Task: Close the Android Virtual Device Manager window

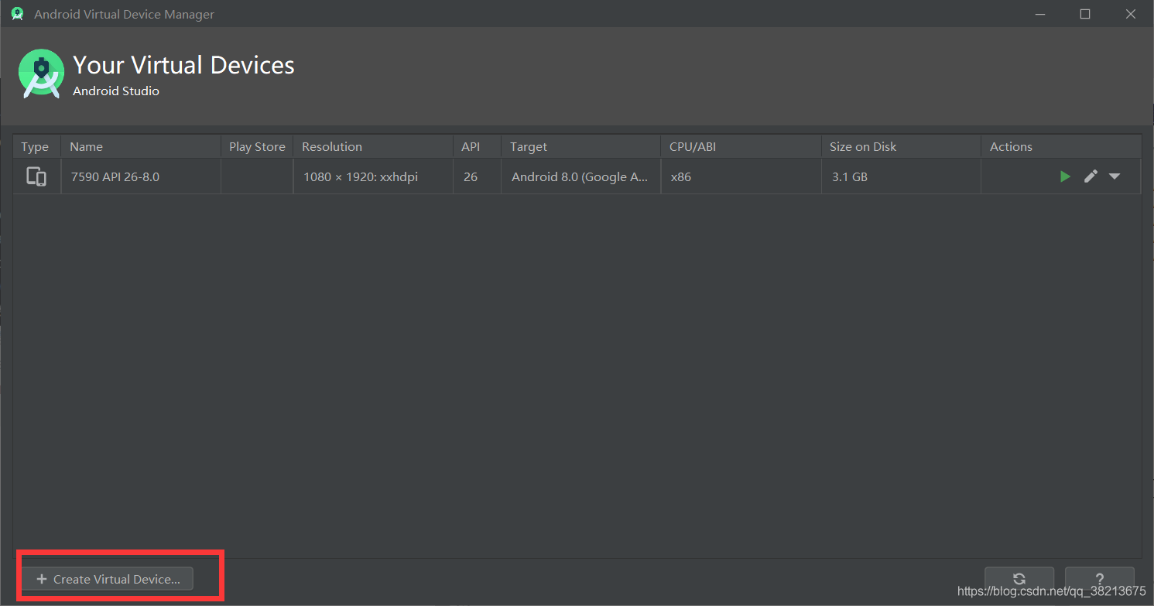Action: (x=1131, y=14)
